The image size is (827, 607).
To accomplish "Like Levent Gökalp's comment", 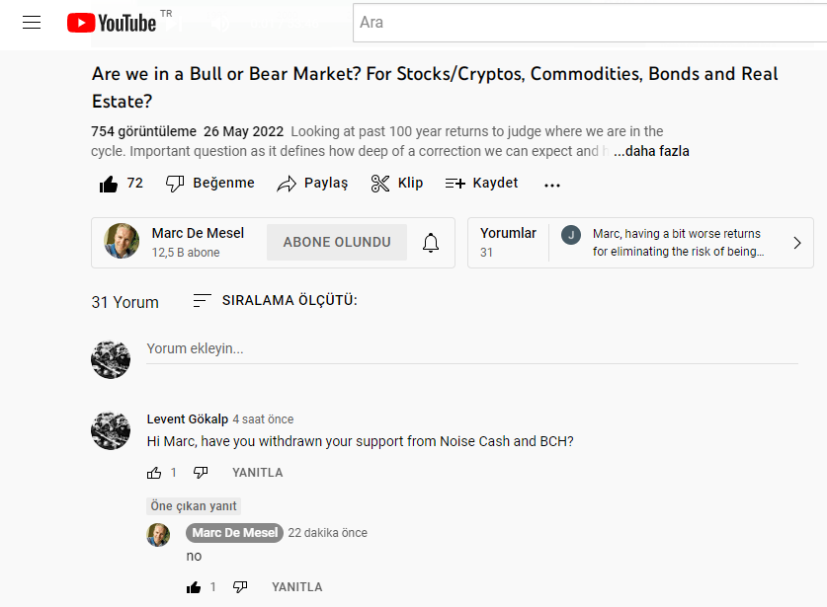I will coord(154,473).
